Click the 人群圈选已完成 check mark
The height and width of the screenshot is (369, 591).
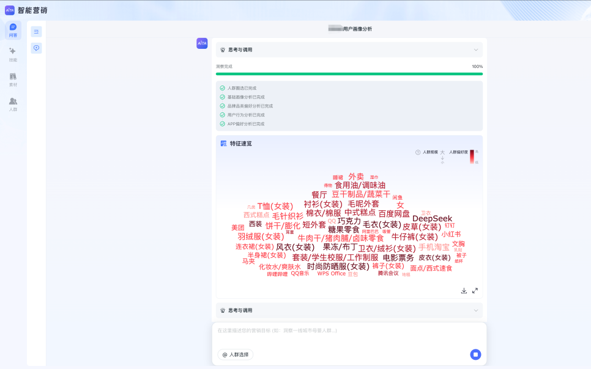click(x=222, y=88)
